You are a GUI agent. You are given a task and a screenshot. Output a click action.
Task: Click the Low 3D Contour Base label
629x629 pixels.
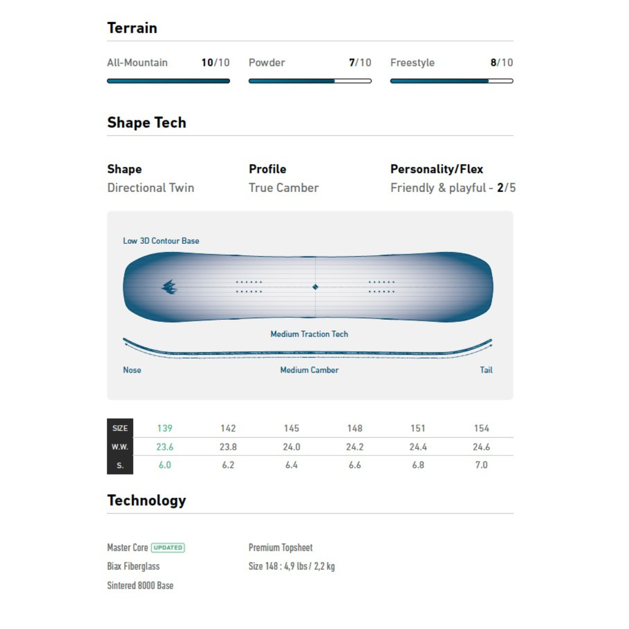[161, 241]
